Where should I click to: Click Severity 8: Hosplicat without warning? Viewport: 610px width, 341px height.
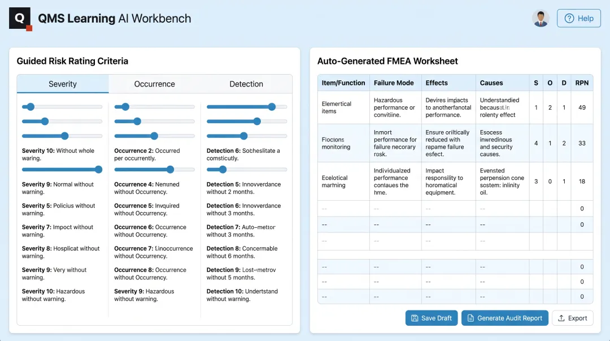[x=60, y=253]
